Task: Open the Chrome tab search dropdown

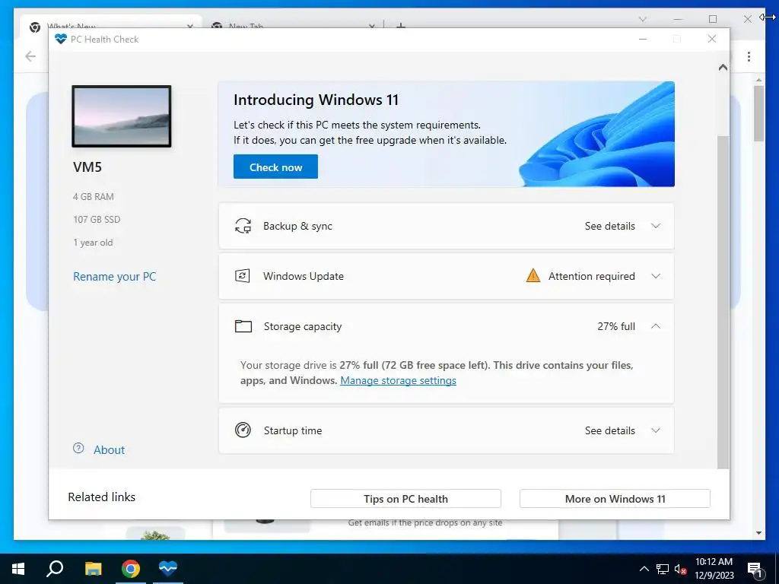Action: 642,19
